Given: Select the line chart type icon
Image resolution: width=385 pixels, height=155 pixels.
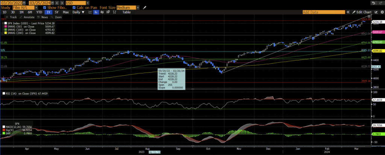Looking at the screenshot, I should pyautogui.click(x=90, y=12).
